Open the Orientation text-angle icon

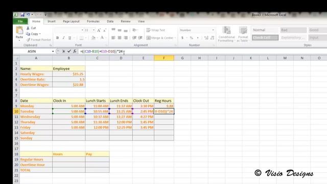(134, 30)
